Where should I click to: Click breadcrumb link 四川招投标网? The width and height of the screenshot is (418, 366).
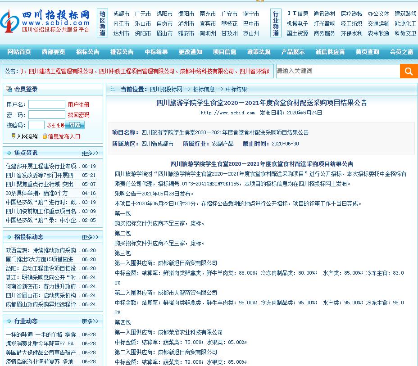166,89
